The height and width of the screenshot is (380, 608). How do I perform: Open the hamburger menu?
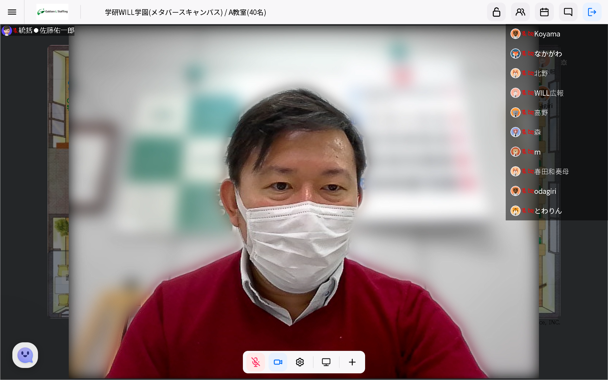click(12, 12)
